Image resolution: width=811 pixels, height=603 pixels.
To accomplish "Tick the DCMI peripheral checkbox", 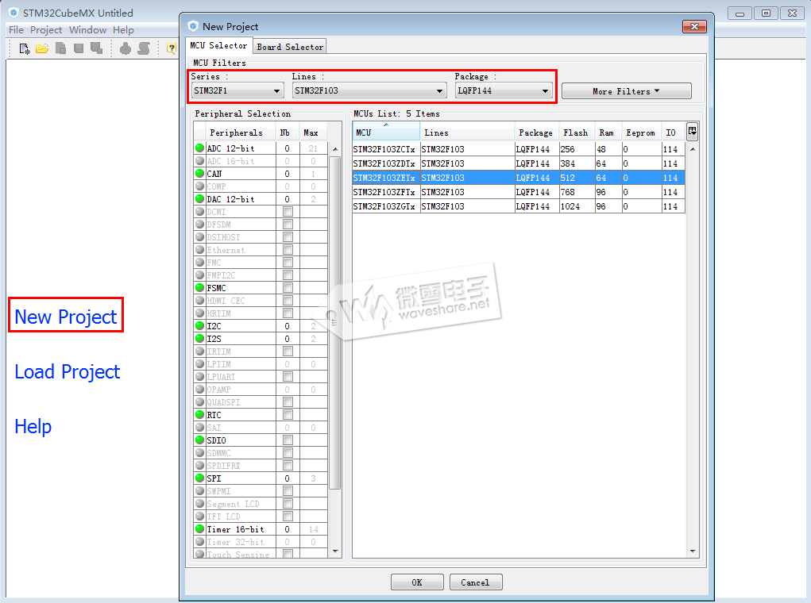I will click(x=288, y=212).
